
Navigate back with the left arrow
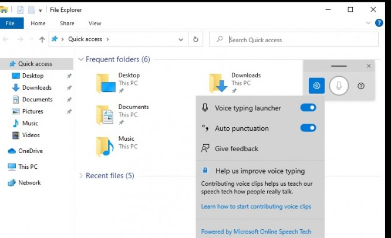click(6, 39)
